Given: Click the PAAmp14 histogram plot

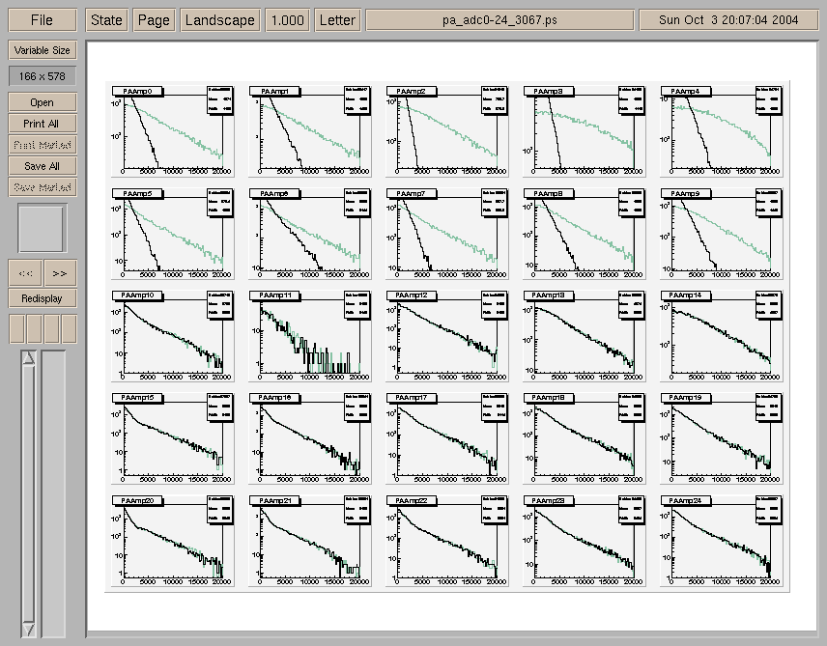Looking at the screenshot, I should [722, 335].
